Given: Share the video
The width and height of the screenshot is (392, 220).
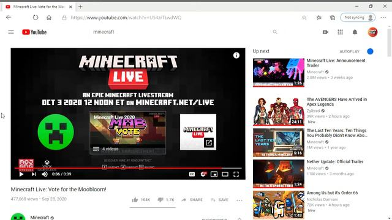Looking at the screenshot, I should [x=192, y=200].
